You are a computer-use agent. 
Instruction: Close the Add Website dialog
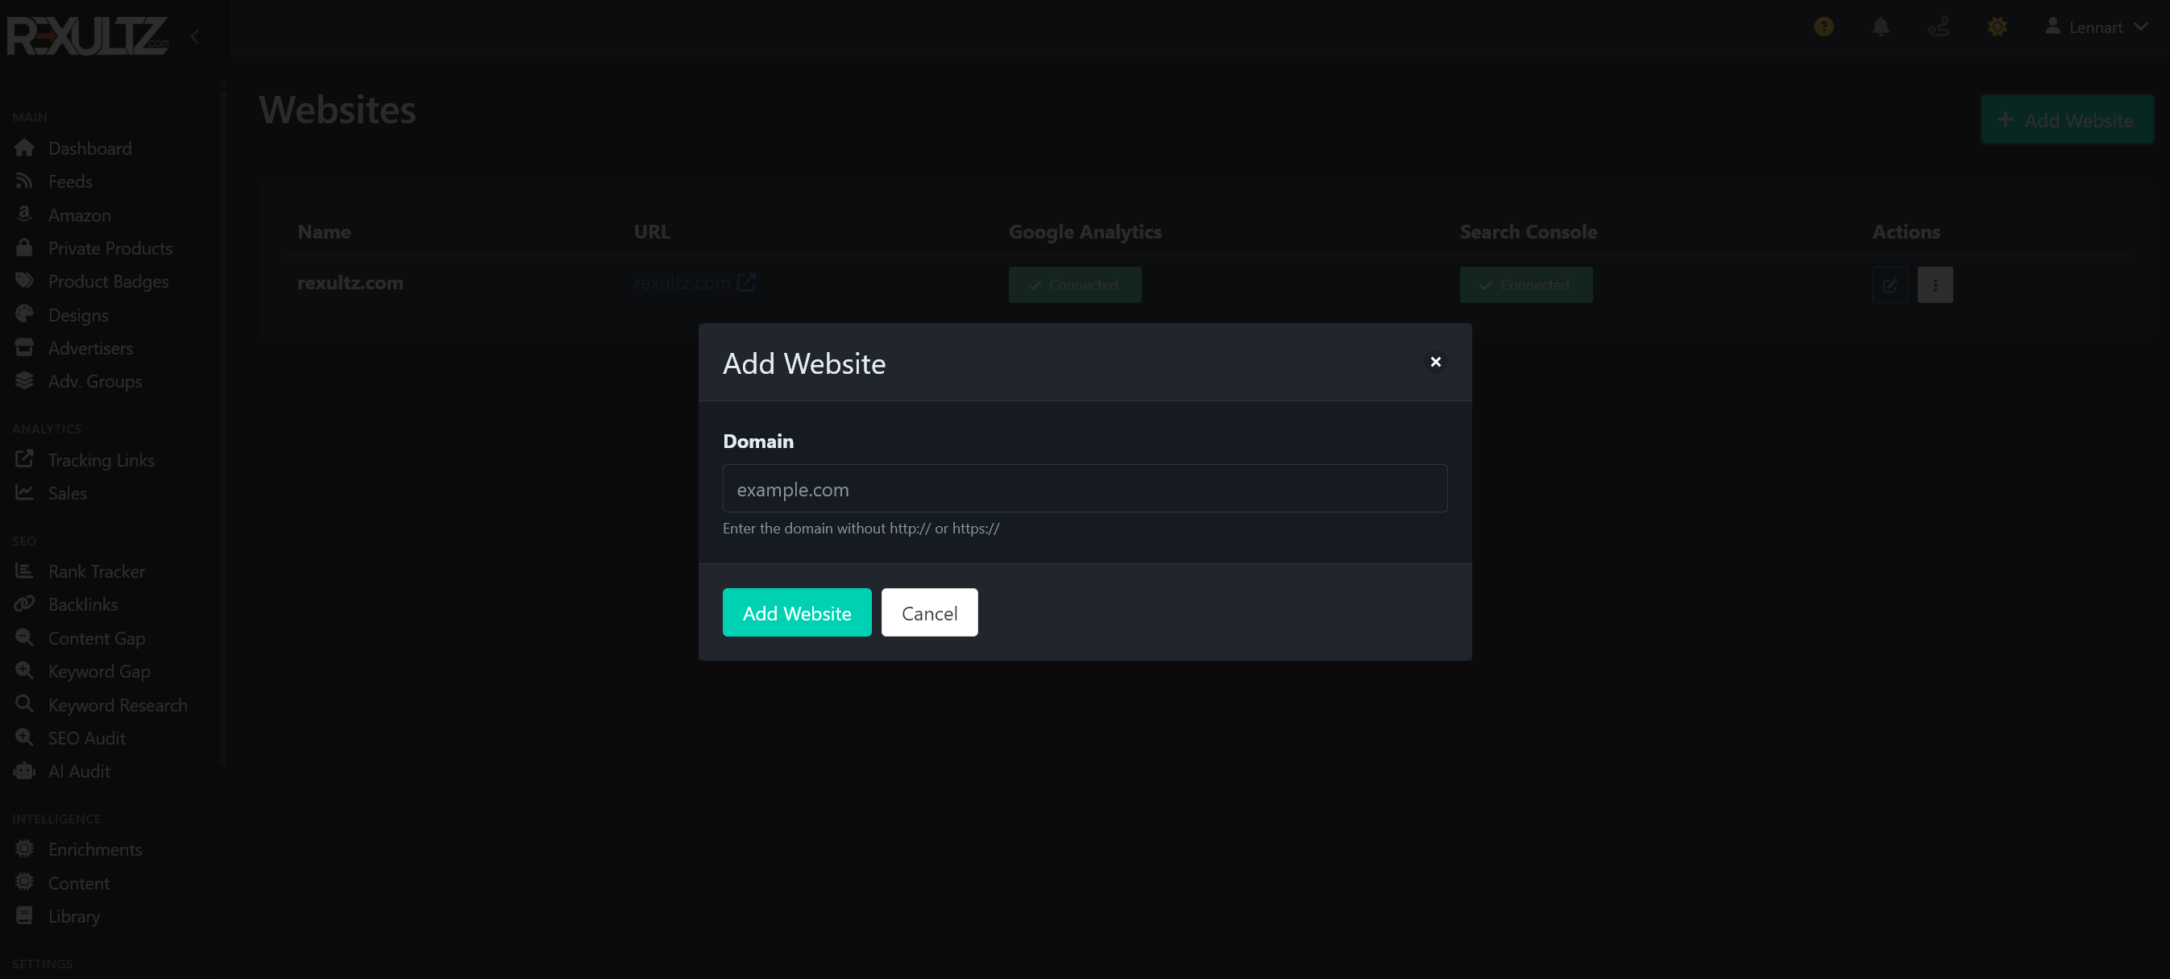(1435, 362)
